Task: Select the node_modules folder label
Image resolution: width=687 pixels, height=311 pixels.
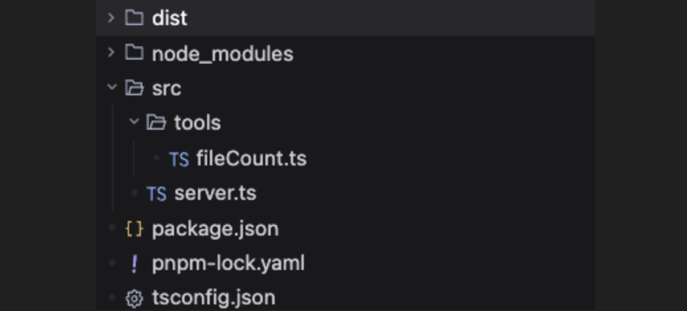Action: pyautogui.click(x=222, y=54)
